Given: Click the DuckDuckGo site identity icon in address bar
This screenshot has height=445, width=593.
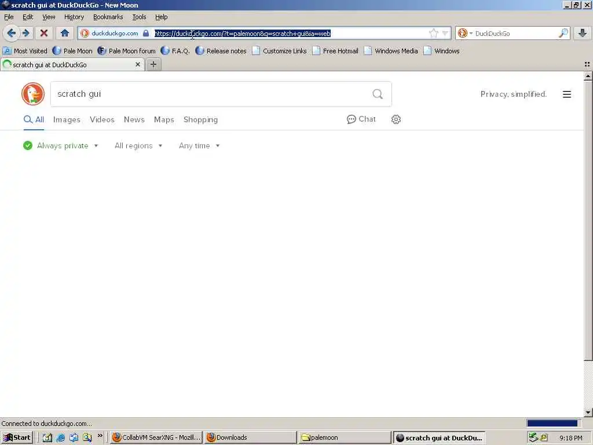Looking at the screenshot, I should [x=85, y=33].
